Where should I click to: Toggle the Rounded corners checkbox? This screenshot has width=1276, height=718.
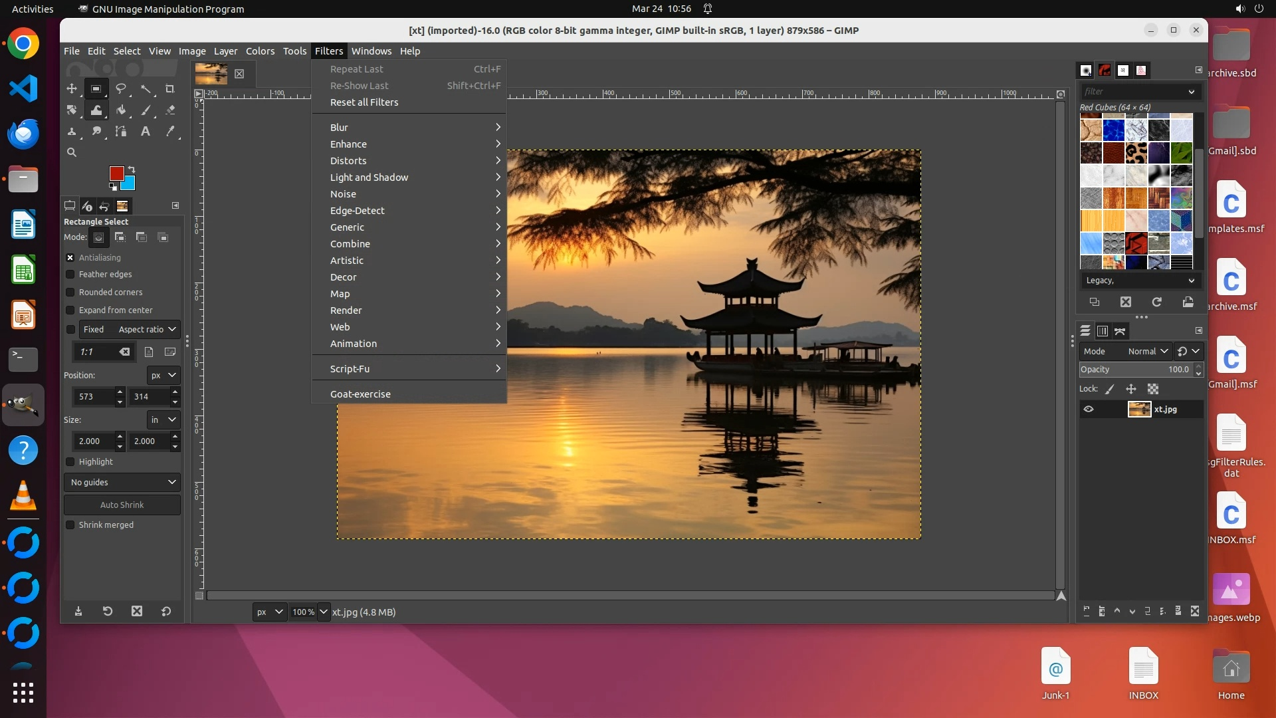[70, 293]
